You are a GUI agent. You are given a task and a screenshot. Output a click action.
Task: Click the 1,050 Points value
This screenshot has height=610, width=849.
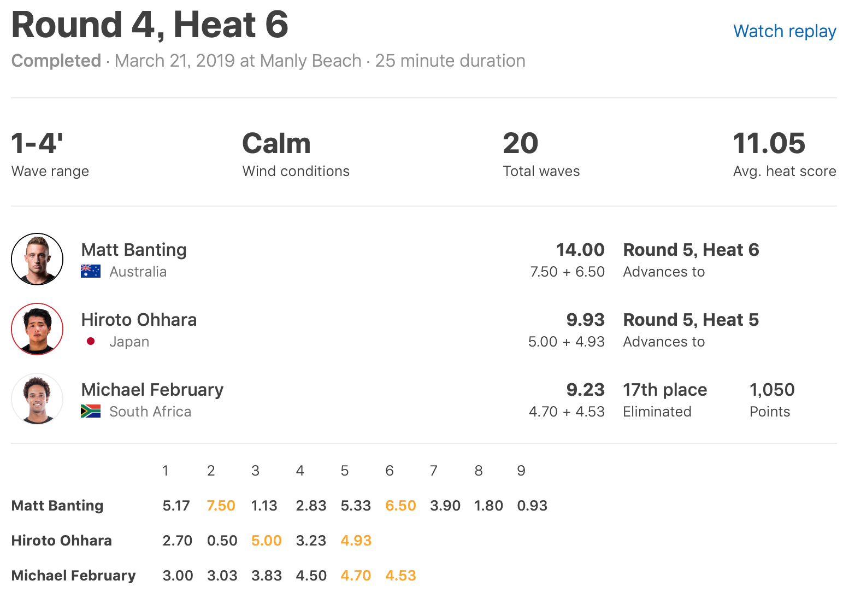(772, 390)
